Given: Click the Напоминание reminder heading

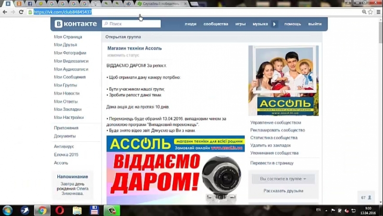Looking at the screenshot, I should 72,176.
